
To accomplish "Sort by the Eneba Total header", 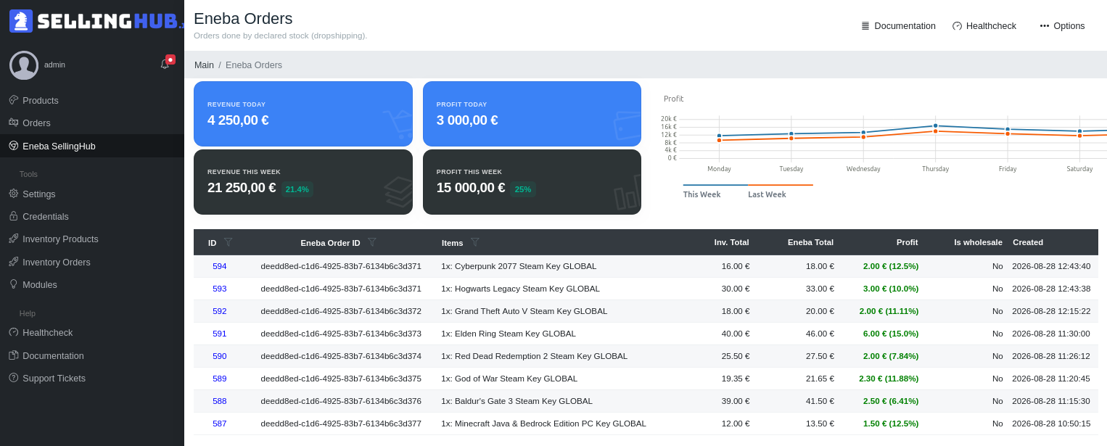I will point(810,242).
